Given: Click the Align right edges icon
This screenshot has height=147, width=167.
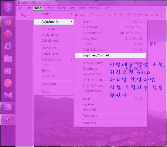Looking at the screenshot, I should pyautogui.click(x=120, y=15).
